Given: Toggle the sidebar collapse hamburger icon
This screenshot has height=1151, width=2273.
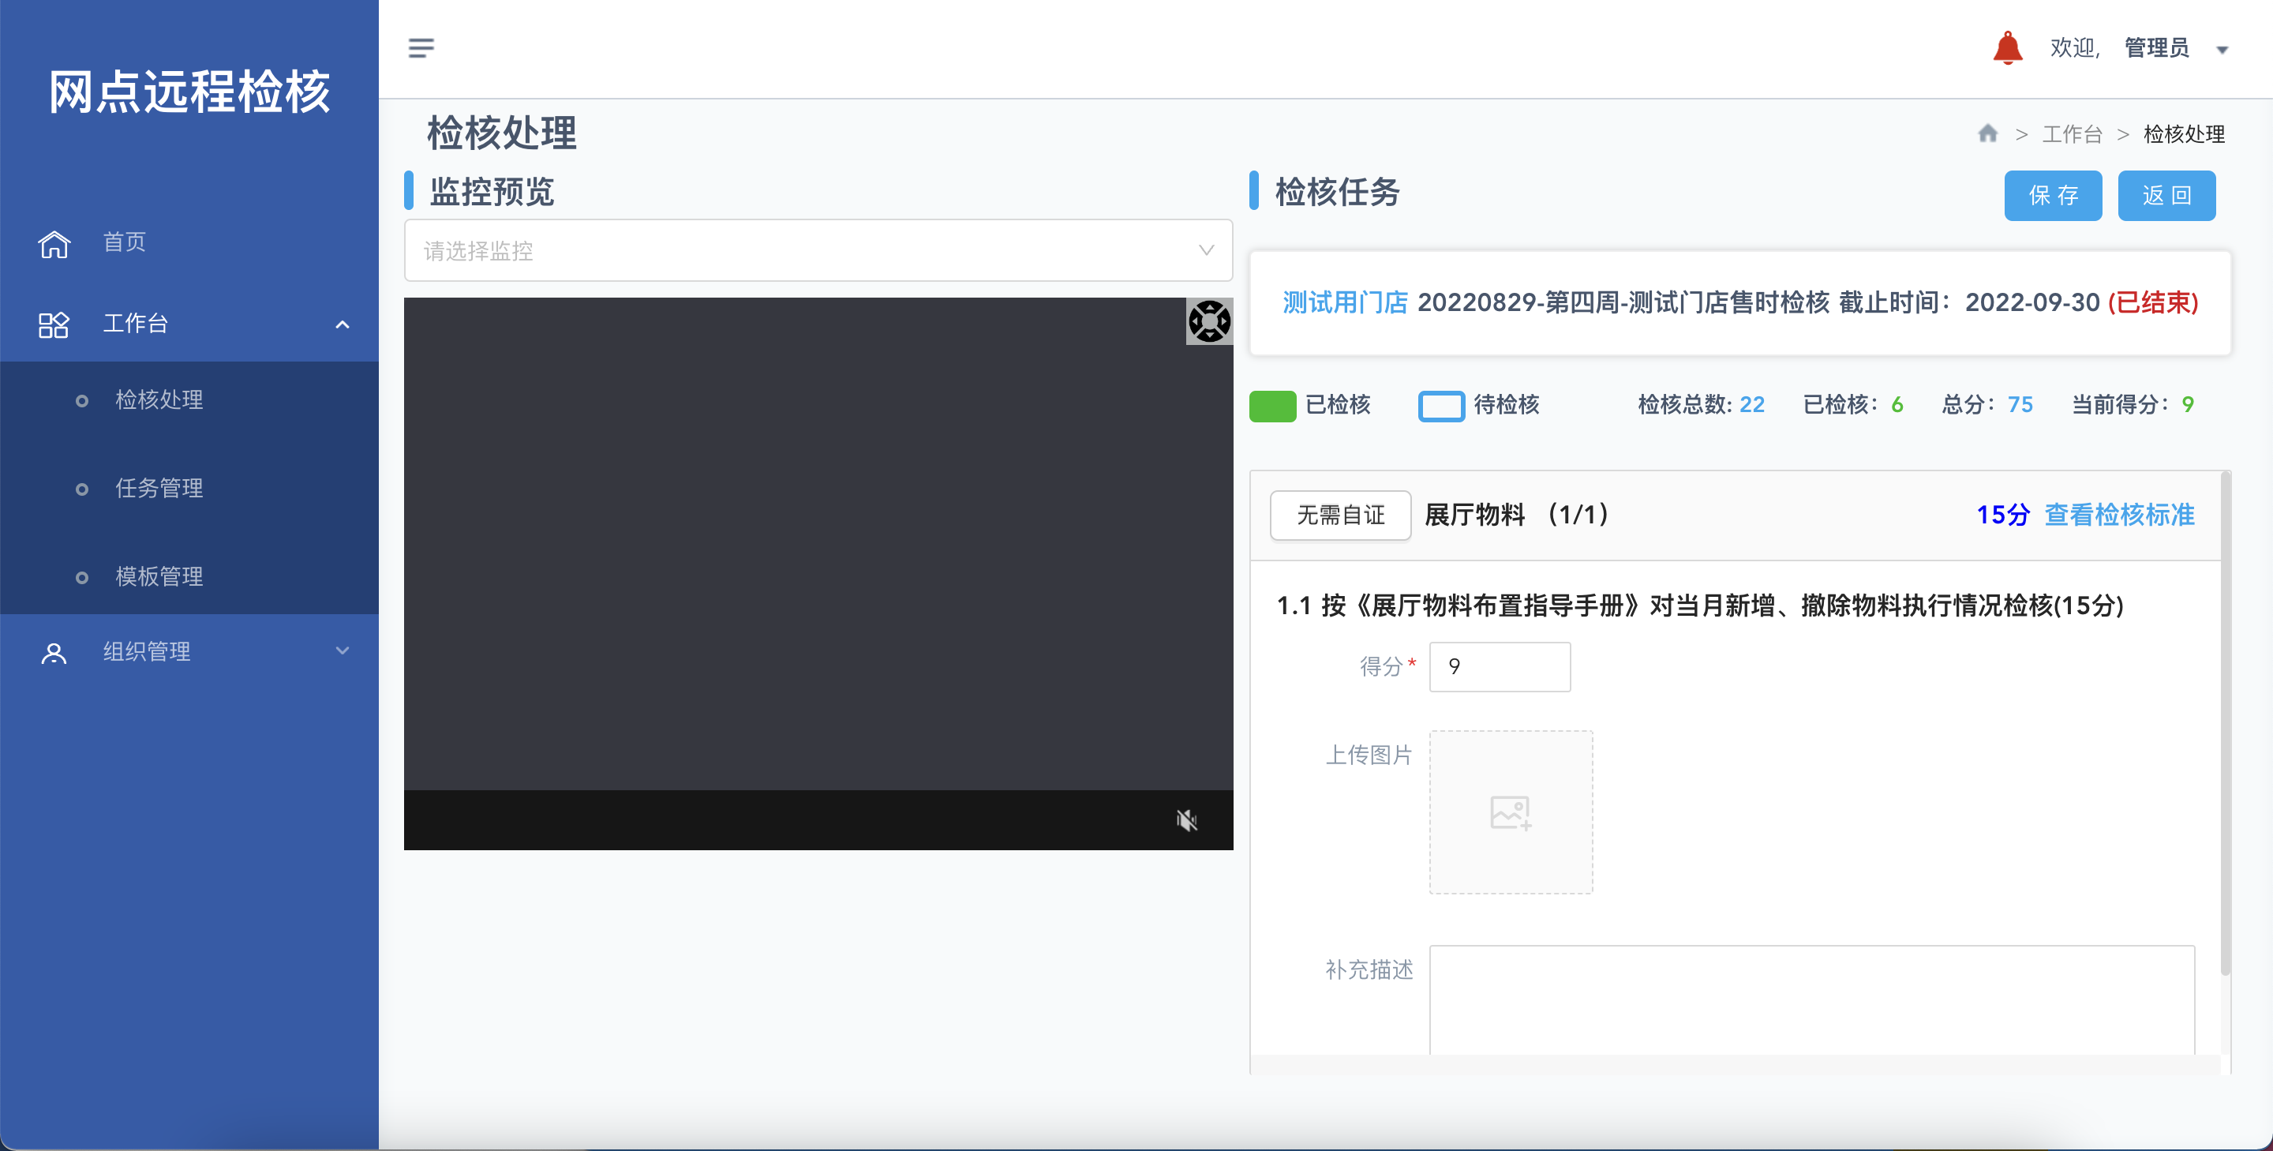Looking at the screenshot, I should tap(421, 47).
